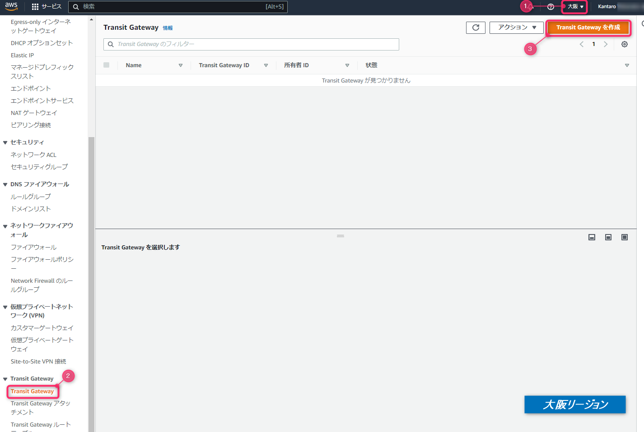
Task: Click the search magnifier in top bar
Action: [76, 7]
